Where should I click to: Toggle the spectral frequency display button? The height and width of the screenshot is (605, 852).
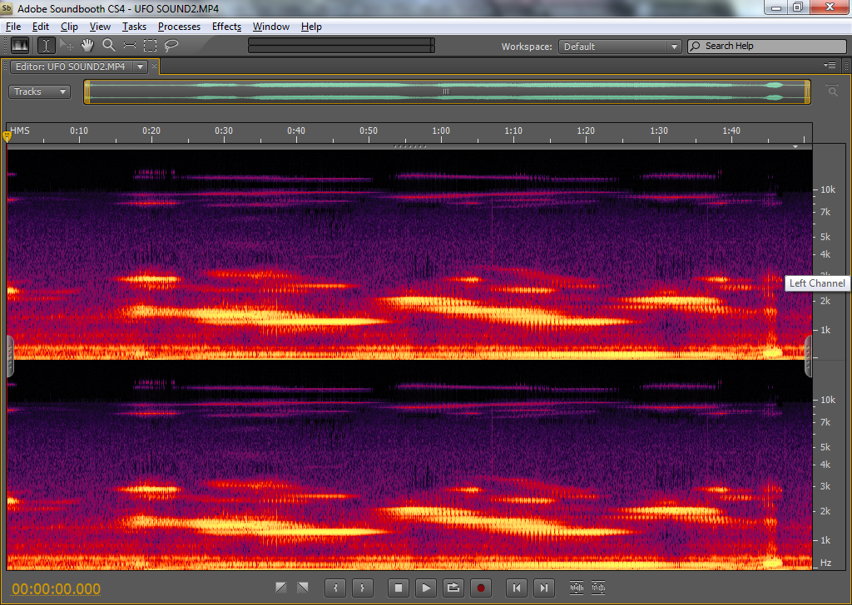click(x=20, y=46)
